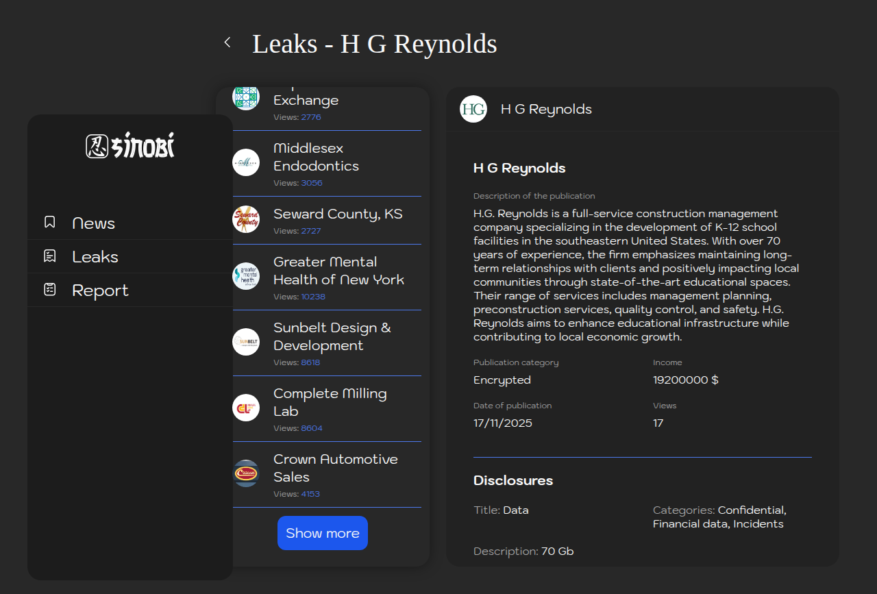Select the Seward County, KS entry
The image size is (877, 594).
point(338,214)
